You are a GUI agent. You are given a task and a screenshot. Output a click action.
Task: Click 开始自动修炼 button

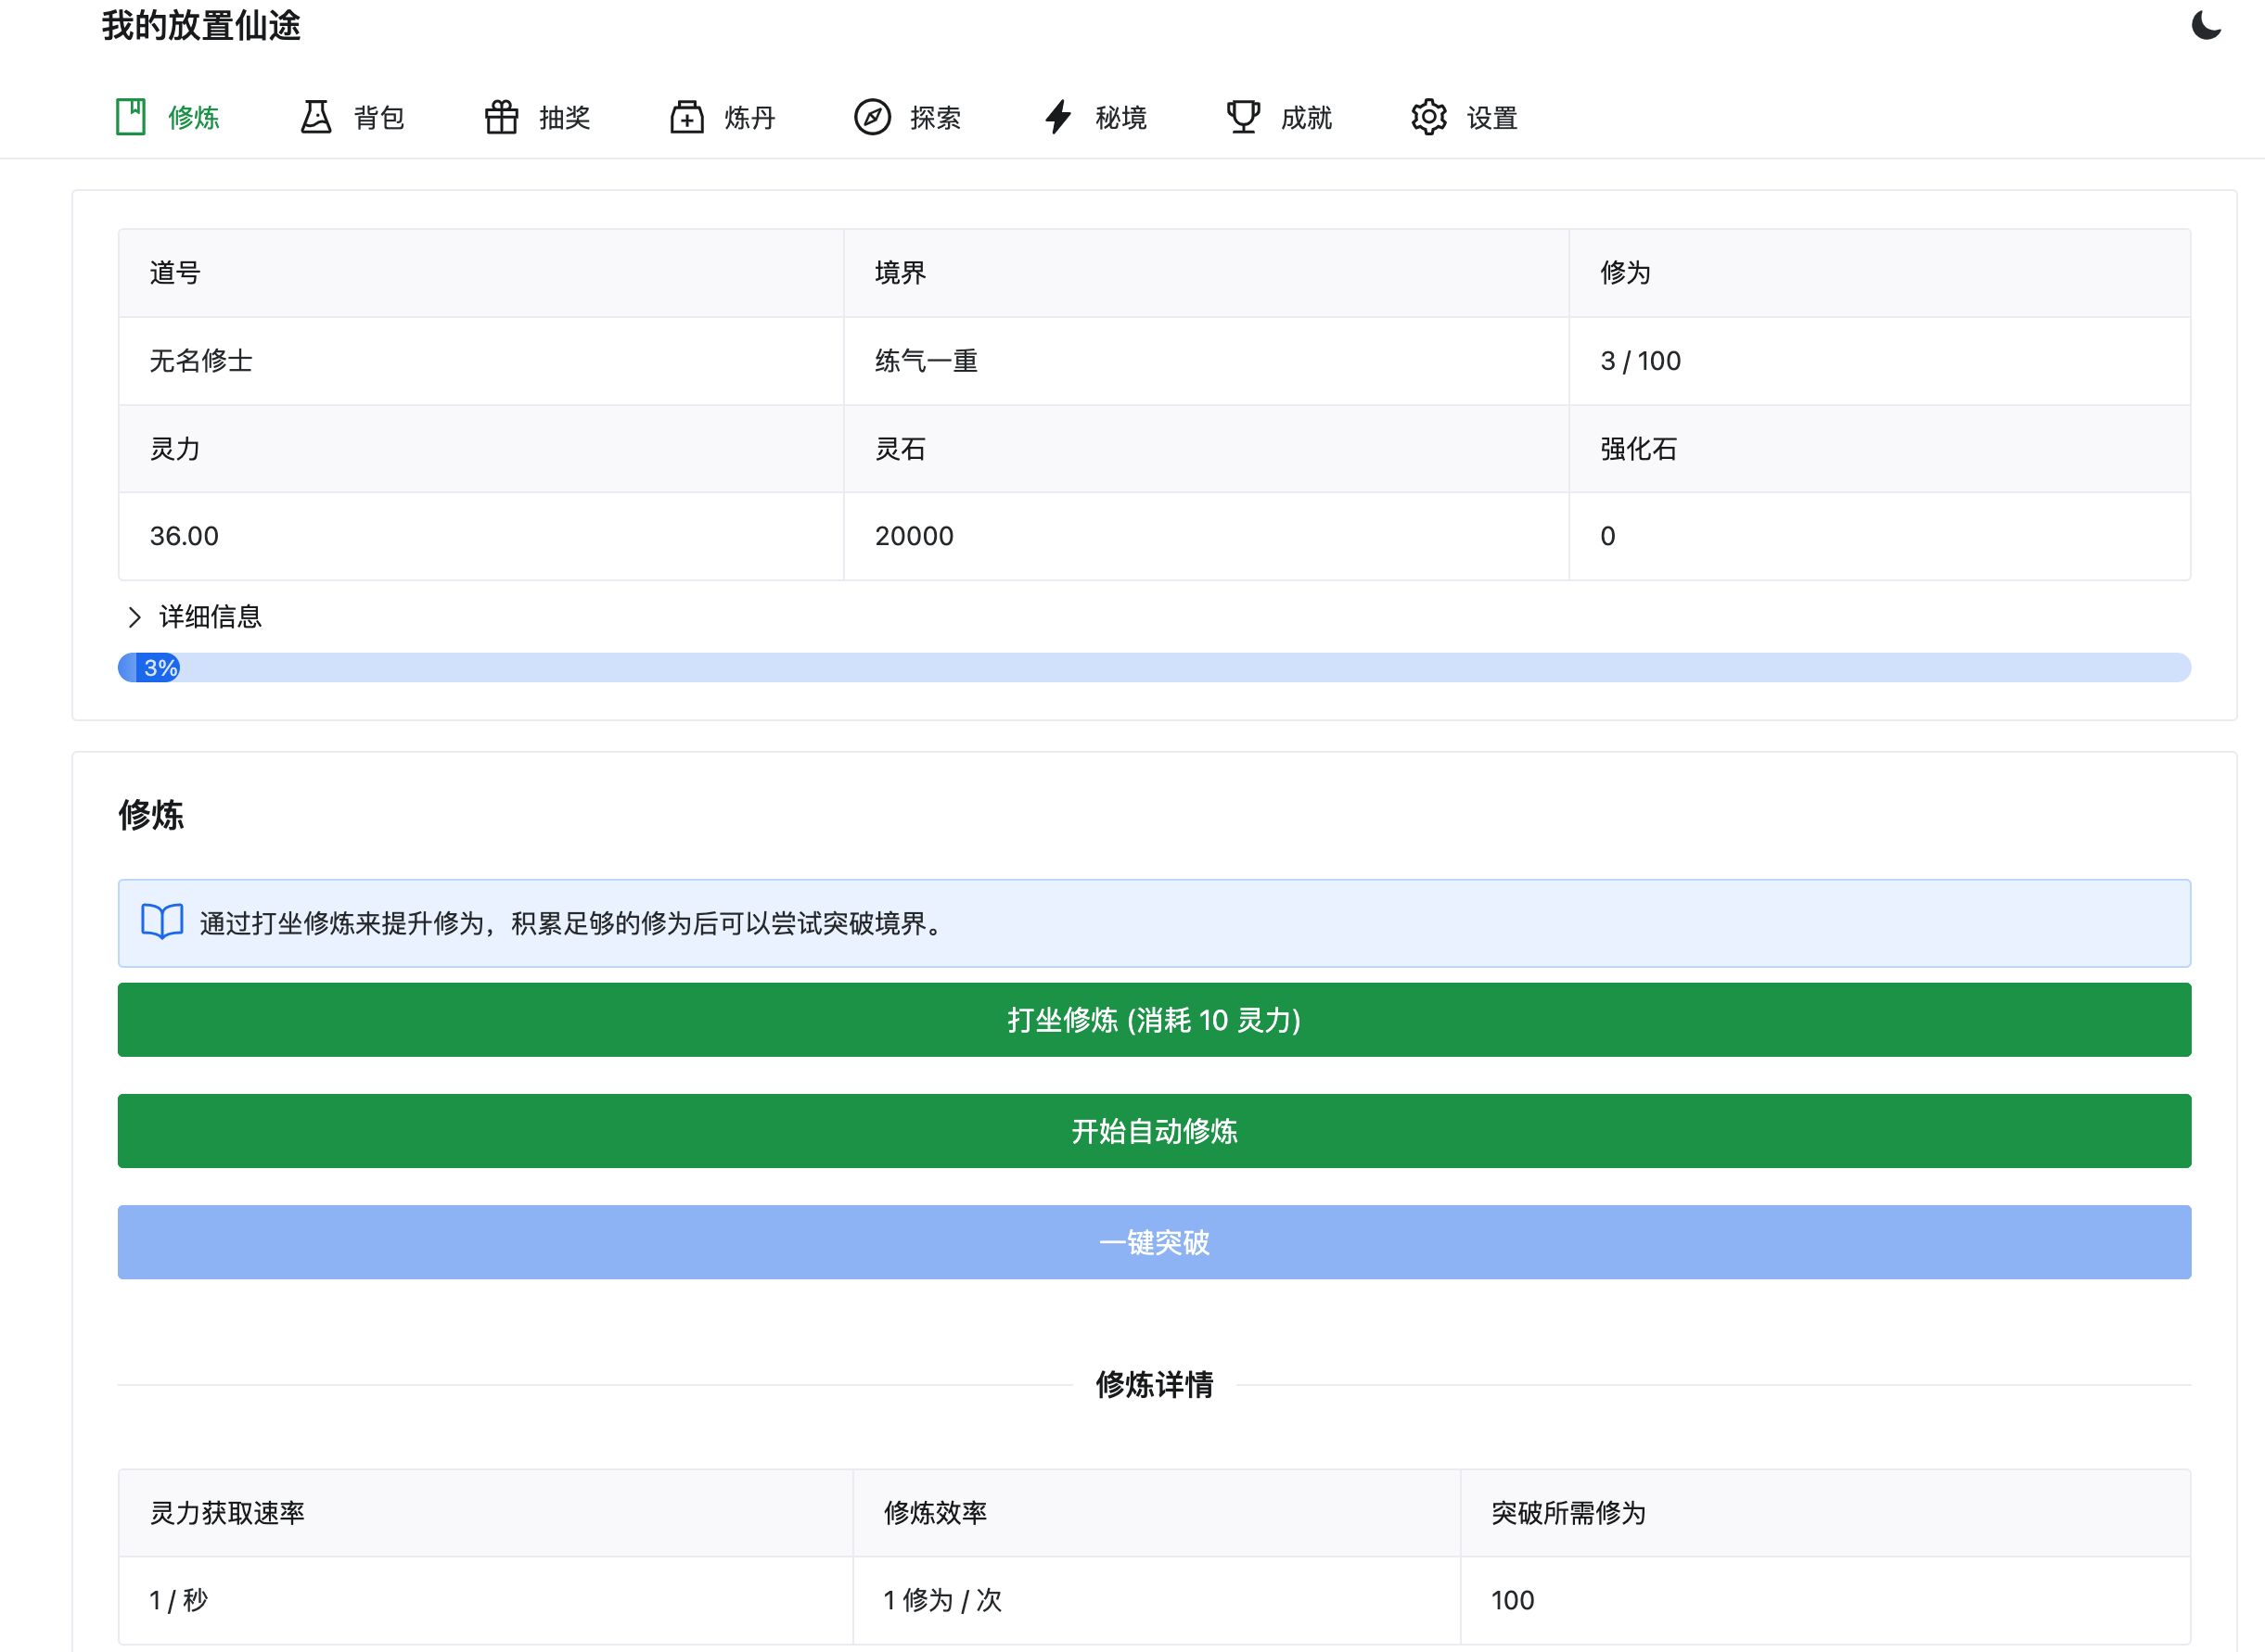coord(1155,1131)
